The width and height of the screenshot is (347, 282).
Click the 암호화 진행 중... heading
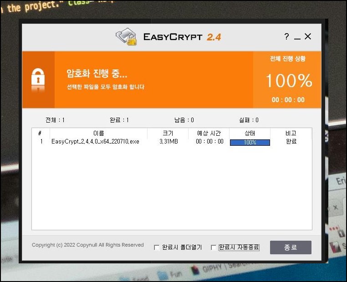(x=97, y=73)
